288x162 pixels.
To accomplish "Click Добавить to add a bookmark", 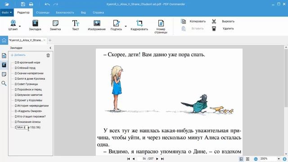I will pyautogui.click(x=18, y=55).
